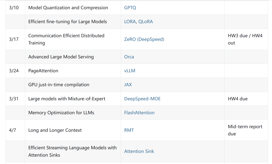Click the LORA link
The height and width of the screenshot is (164, 272).
[x=130, y=22]
